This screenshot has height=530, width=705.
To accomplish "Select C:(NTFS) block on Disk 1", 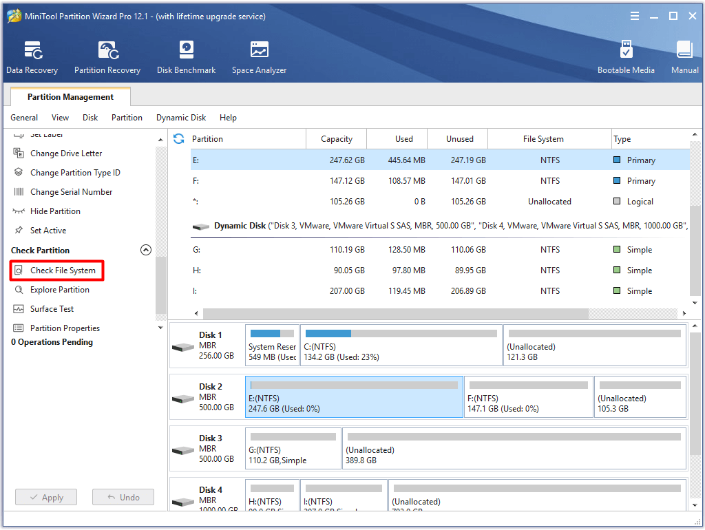I will [401, 346].
